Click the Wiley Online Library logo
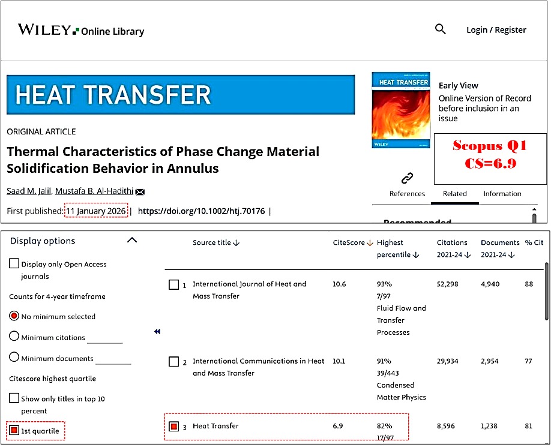The width and height of the screenshot is (551, 447). [81, 30]
